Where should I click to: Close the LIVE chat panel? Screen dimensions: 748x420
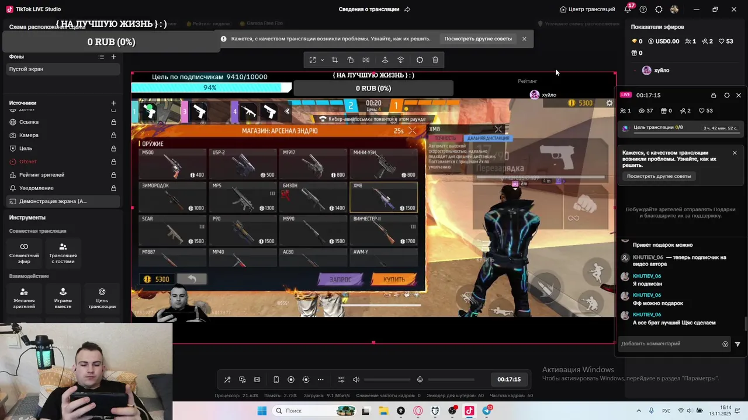pyautogui.click(x=739, y=95)
